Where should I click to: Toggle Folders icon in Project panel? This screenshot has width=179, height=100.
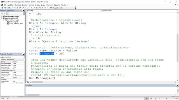(8, 13)
